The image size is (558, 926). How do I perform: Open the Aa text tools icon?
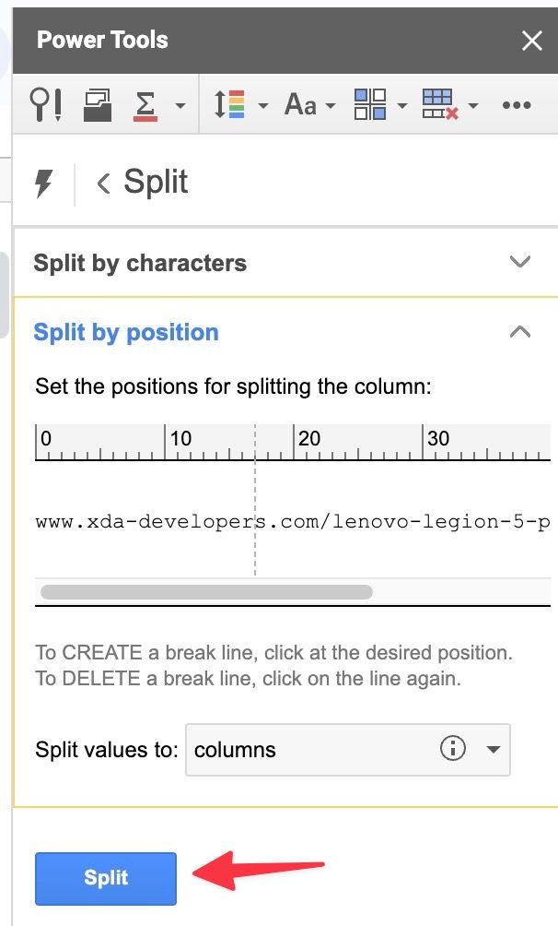point(300,105)
